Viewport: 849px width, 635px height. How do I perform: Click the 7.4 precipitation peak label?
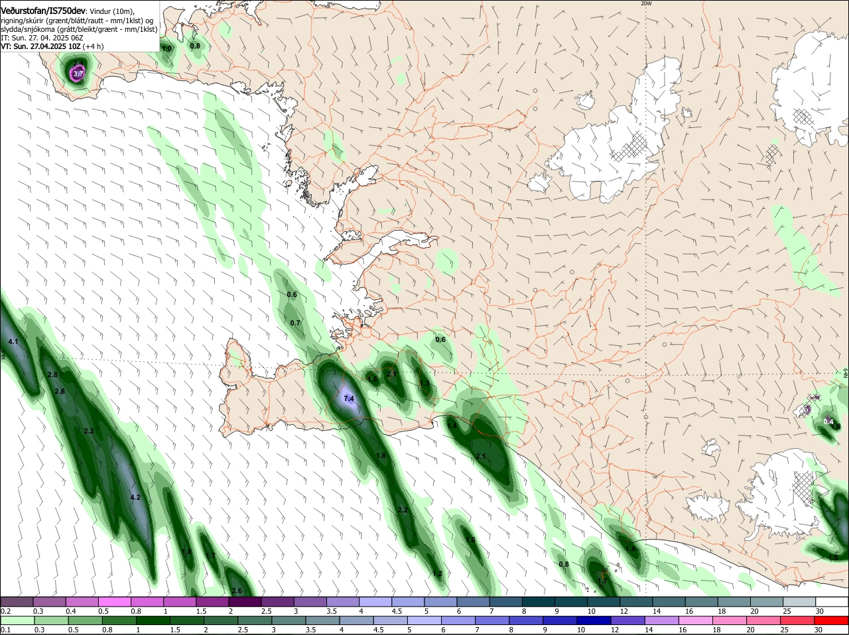coord(349,398)
